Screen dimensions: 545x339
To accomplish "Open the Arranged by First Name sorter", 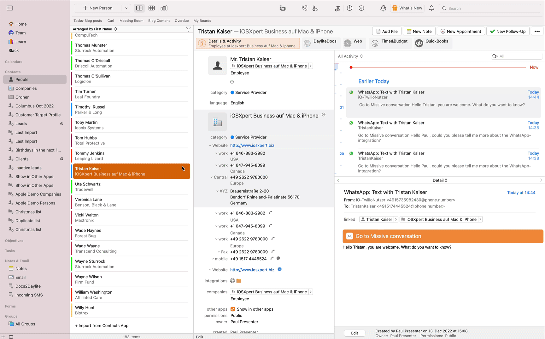I will coord(95,29).
